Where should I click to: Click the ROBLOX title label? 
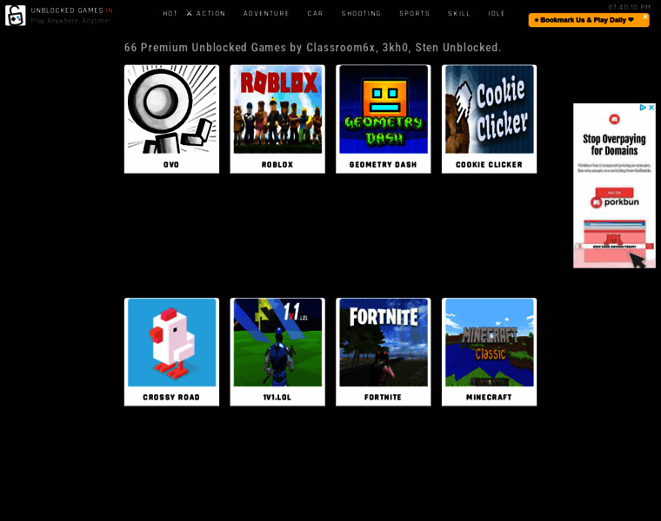[277, 164]
